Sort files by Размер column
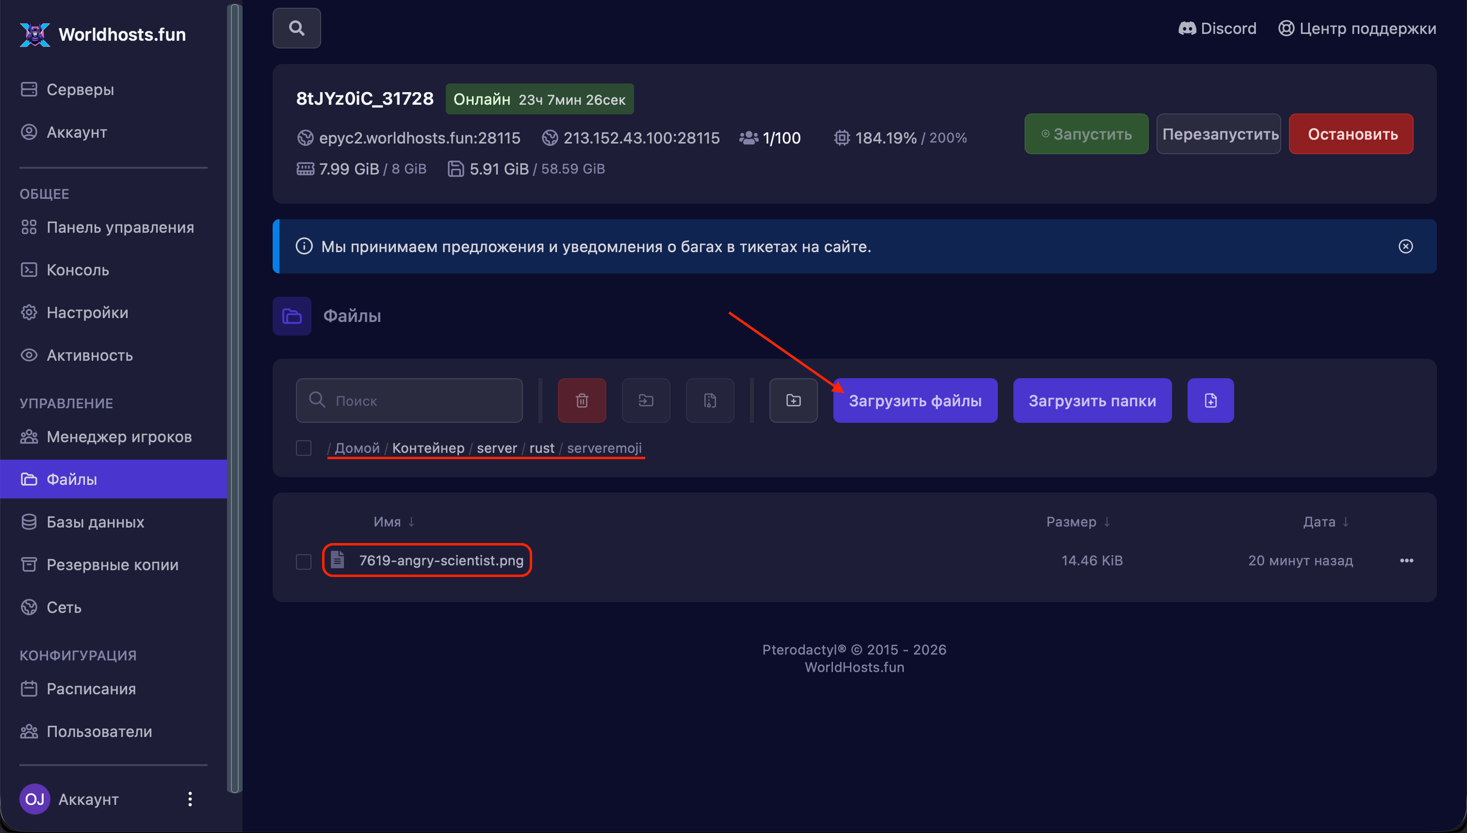This screenshot has height=833, width=1467. (x=1078, y=522)
